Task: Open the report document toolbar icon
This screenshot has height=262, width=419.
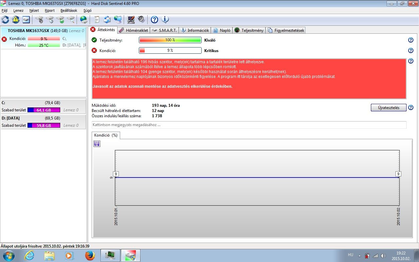Action: point(97,20)
